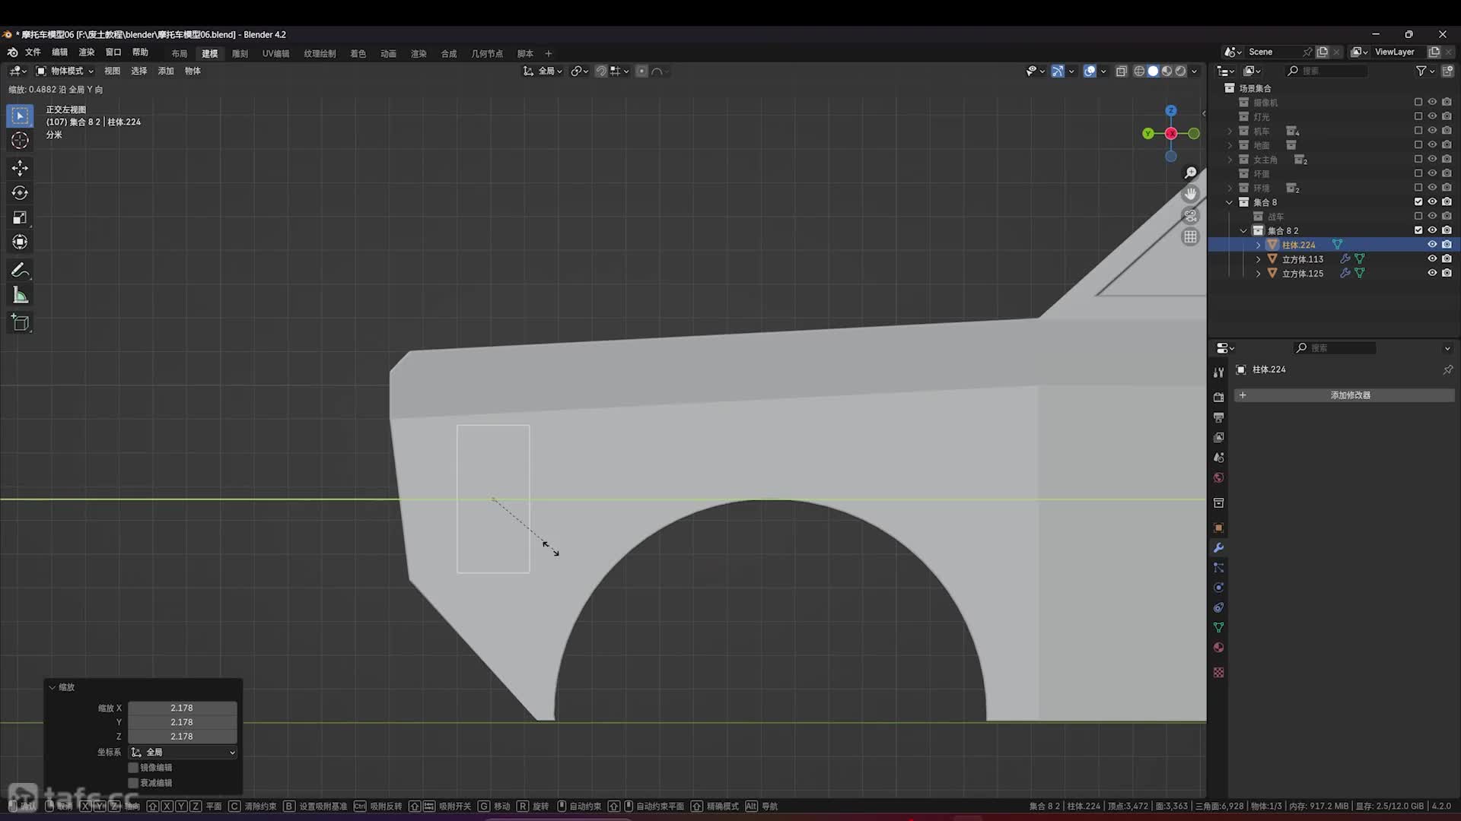Uncheck the 集合 8 collection checkbox
The width and height of the screenshot is (1461, 821).
[x=1418, y=201]
